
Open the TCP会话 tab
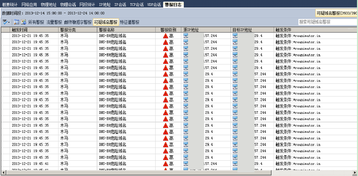[x=137, y=5]
